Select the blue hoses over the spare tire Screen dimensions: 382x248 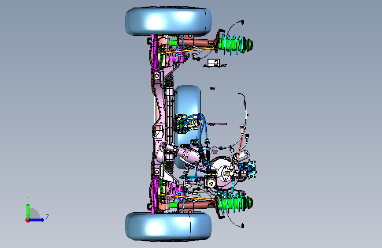[x=195, y=127]
